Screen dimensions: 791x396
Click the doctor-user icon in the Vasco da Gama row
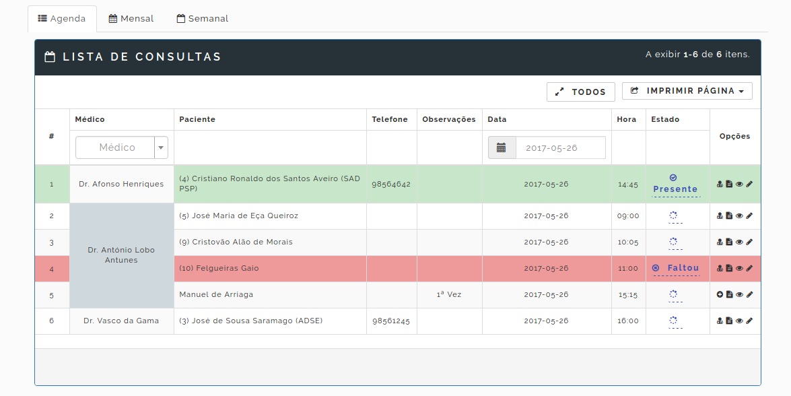720,321
